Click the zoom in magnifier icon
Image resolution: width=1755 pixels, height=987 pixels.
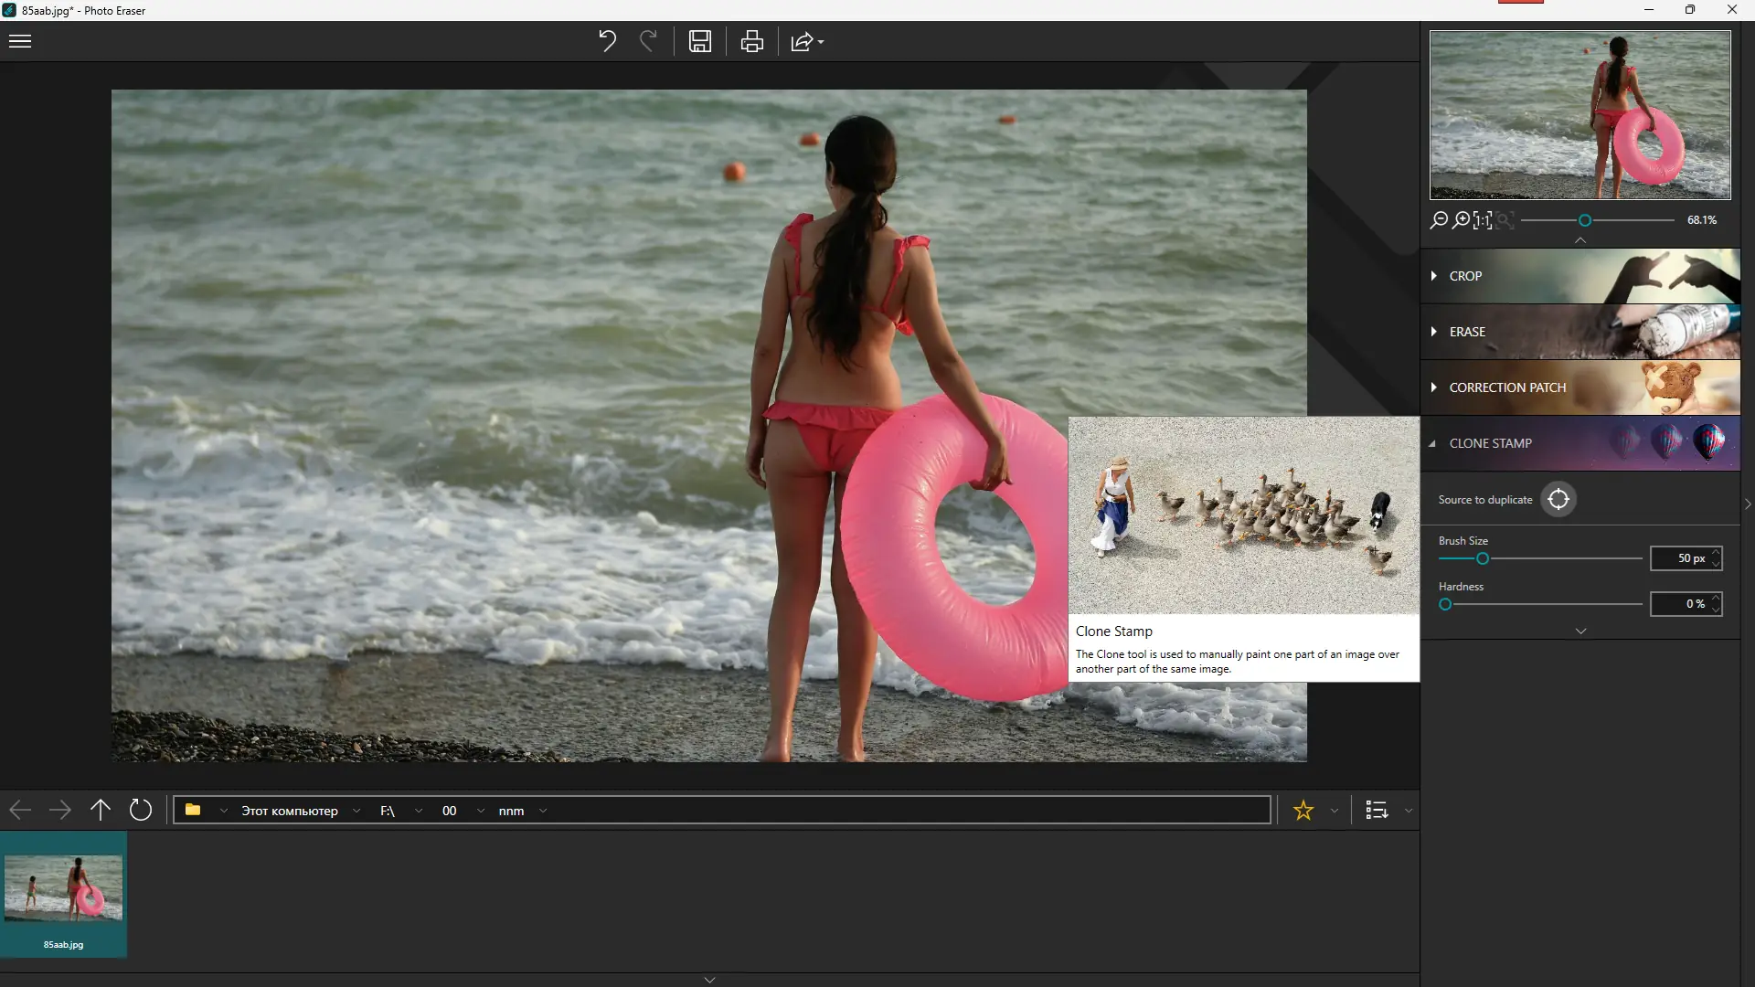1461,220
